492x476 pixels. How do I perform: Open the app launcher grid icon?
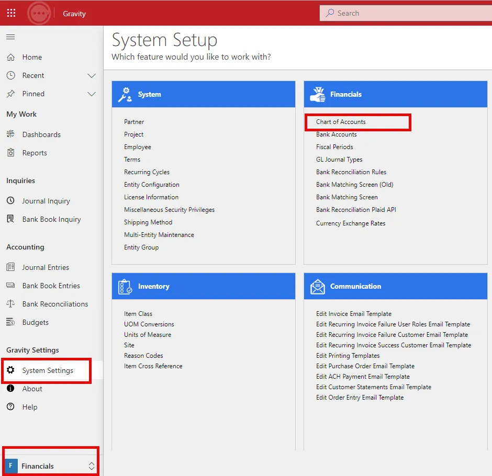tap(12, 13)
